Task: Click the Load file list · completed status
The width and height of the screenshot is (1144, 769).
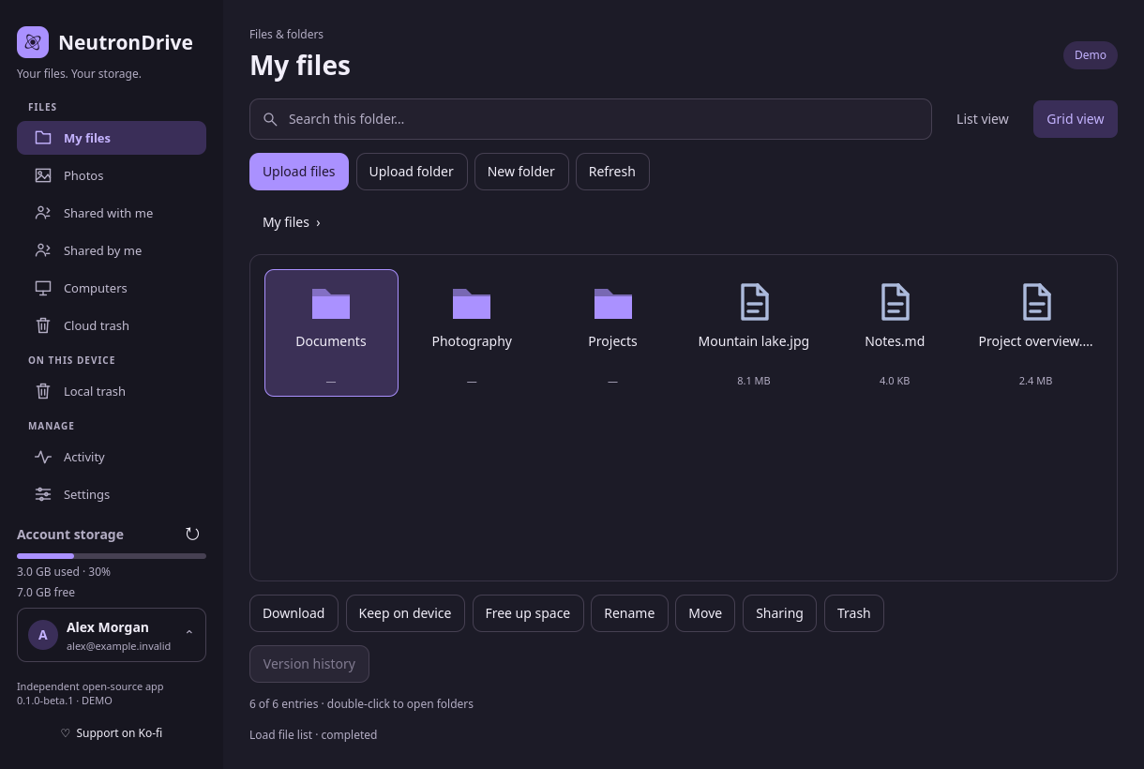Action: 313,735
